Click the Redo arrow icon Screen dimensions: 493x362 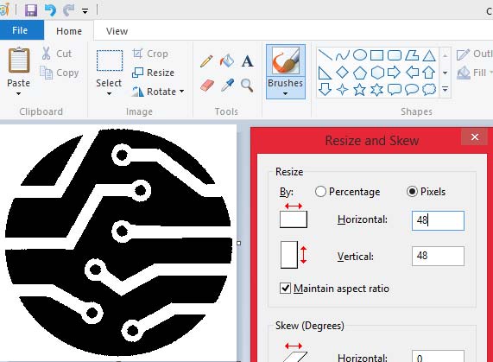[x=68, y=10]
